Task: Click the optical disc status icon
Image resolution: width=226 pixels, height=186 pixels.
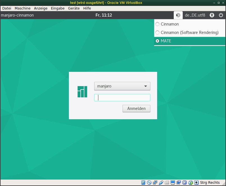Action: pos(149,183)
